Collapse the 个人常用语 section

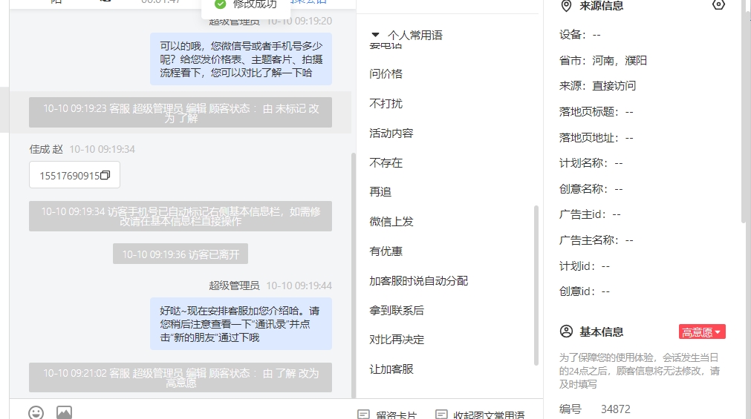click(376, 35)
